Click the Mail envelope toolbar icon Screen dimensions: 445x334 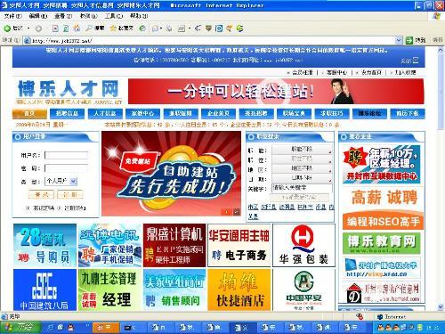(155, 29)
